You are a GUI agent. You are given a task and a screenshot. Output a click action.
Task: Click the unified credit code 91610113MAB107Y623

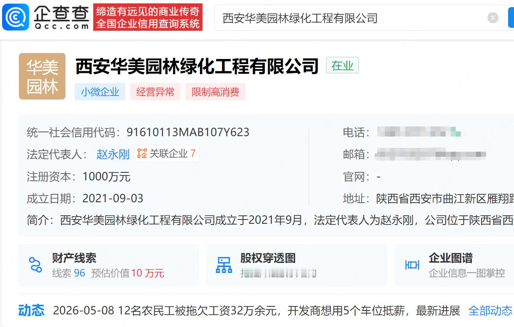pos(188,132)
